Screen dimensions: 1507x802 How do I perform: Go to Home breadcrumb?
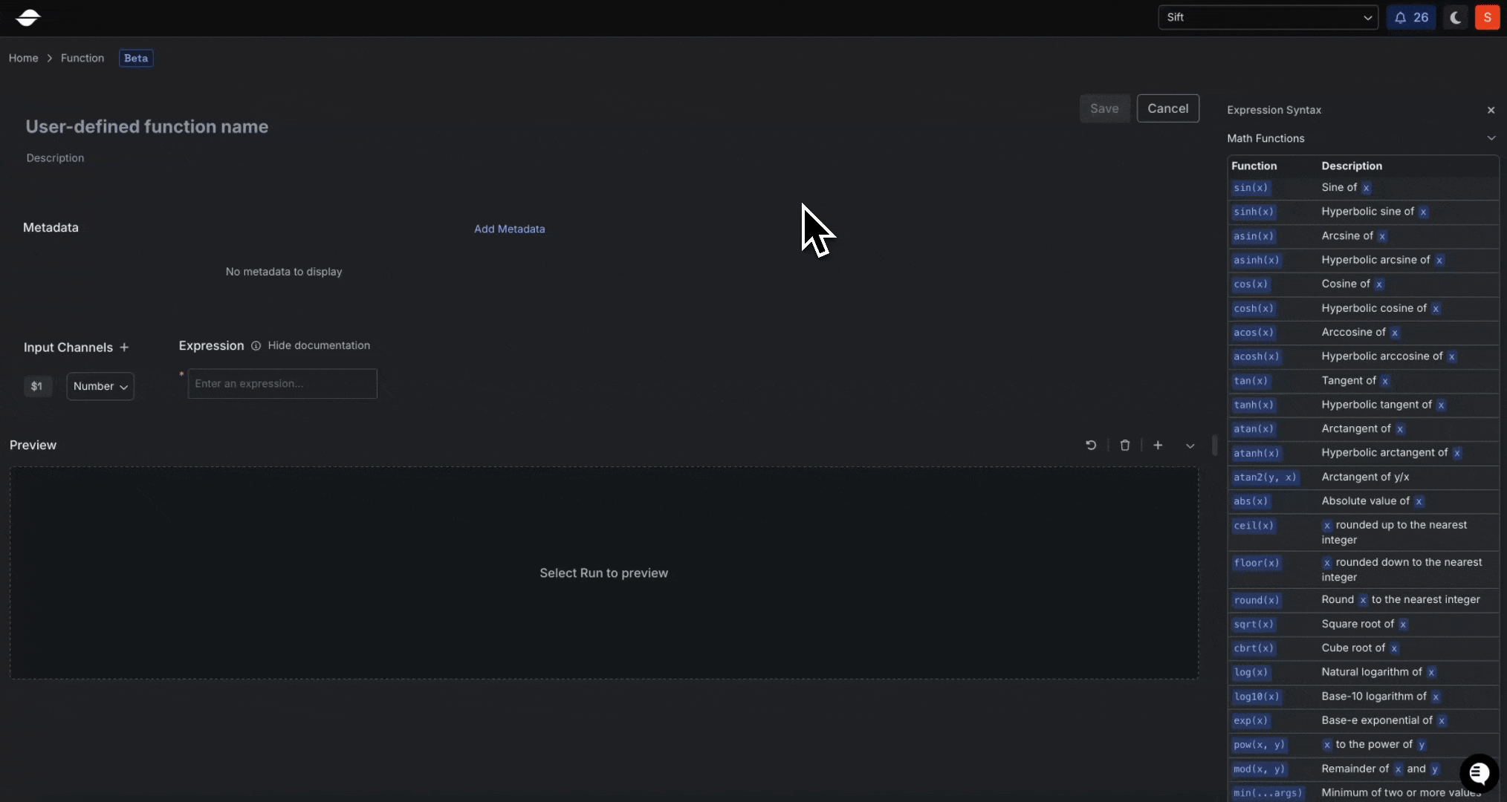[x=23, y=58]
